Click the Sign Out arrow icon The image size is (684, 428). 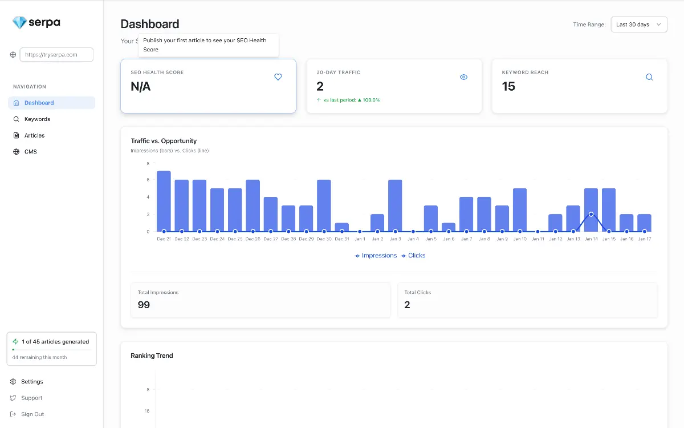point(13,414)
